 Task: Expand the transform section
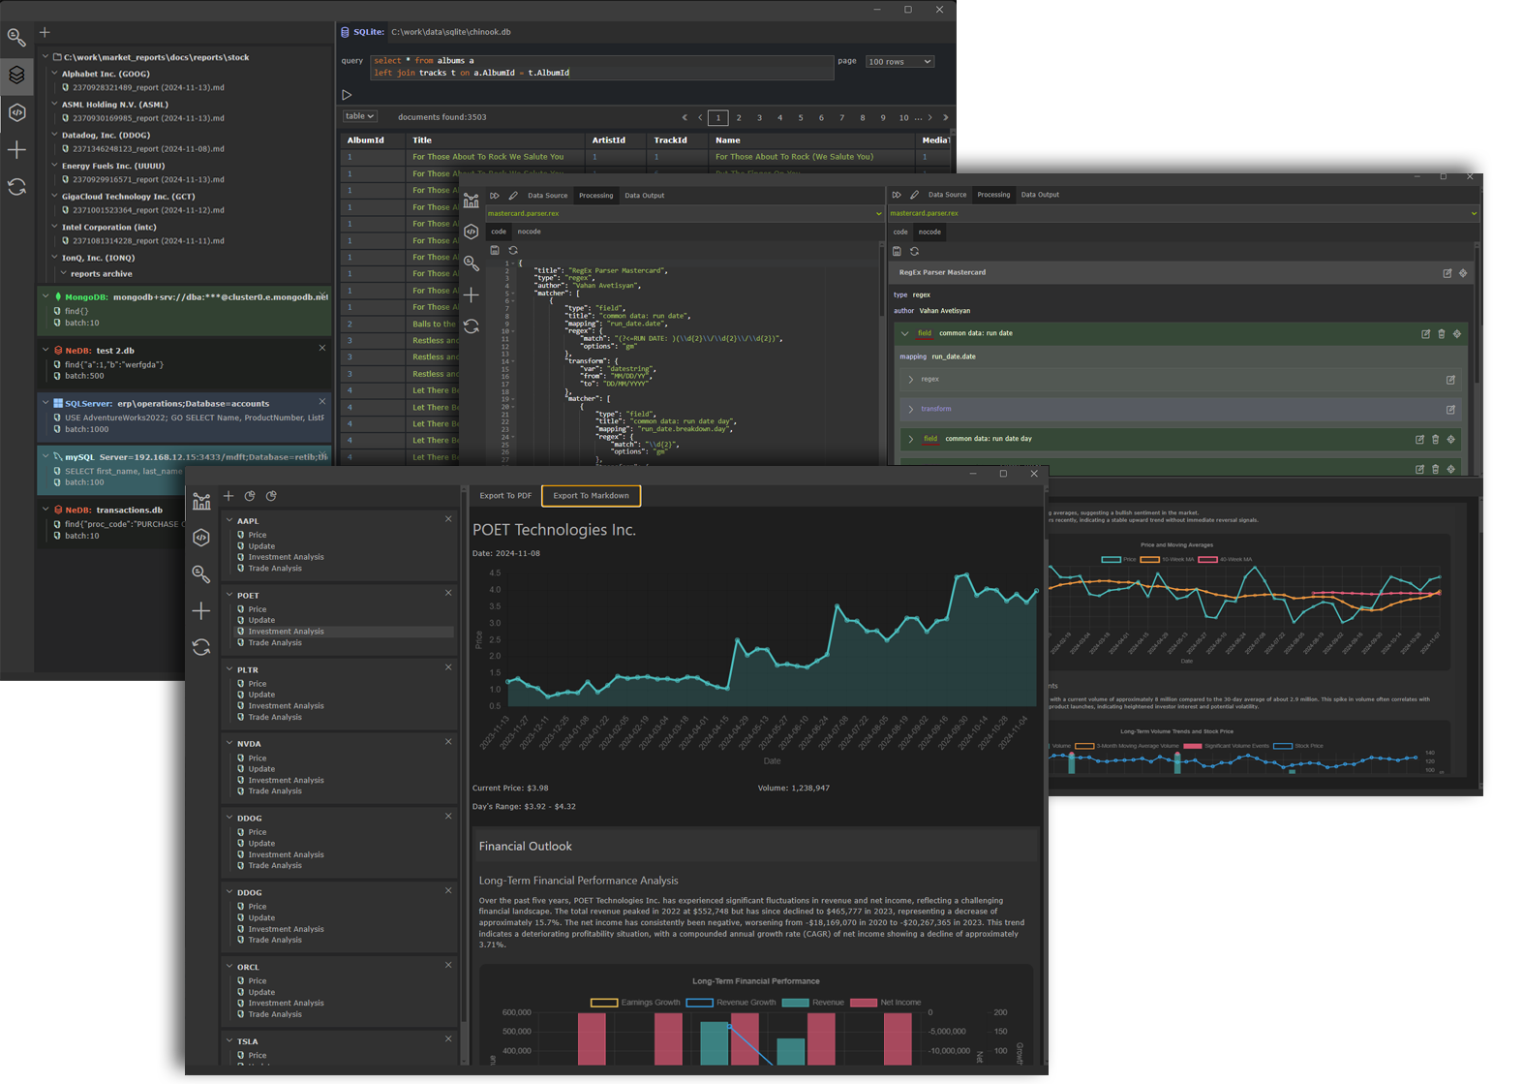[911, 410]
